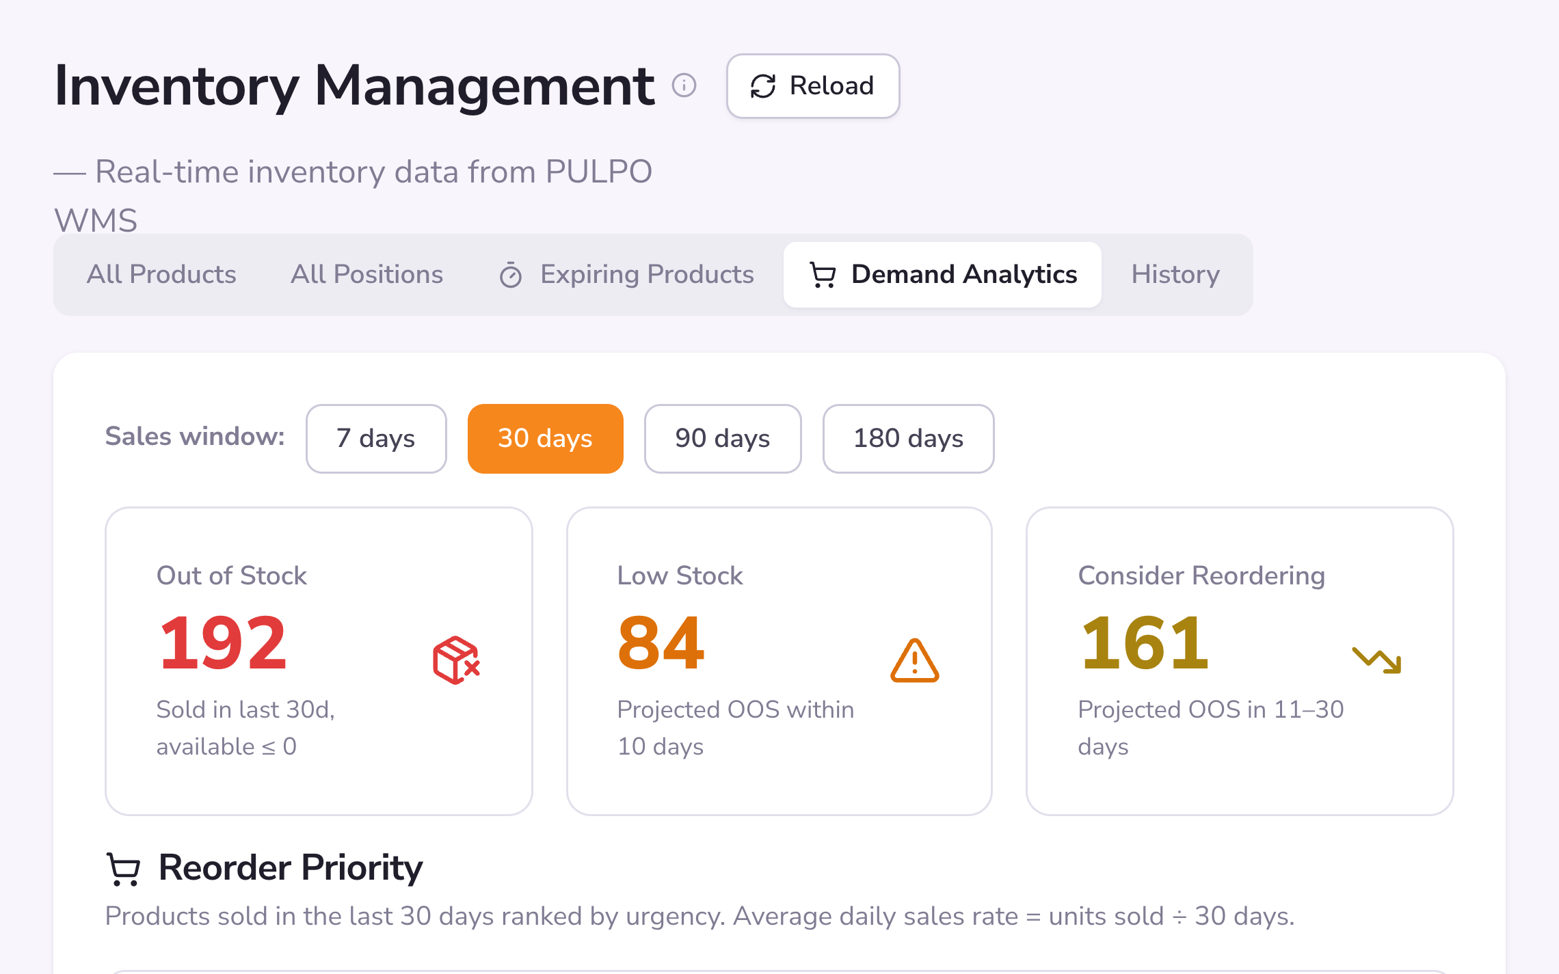Click the cart icon beside Reorder Priority
This screenshot has width=1559, height=974.
coord(124,869)
